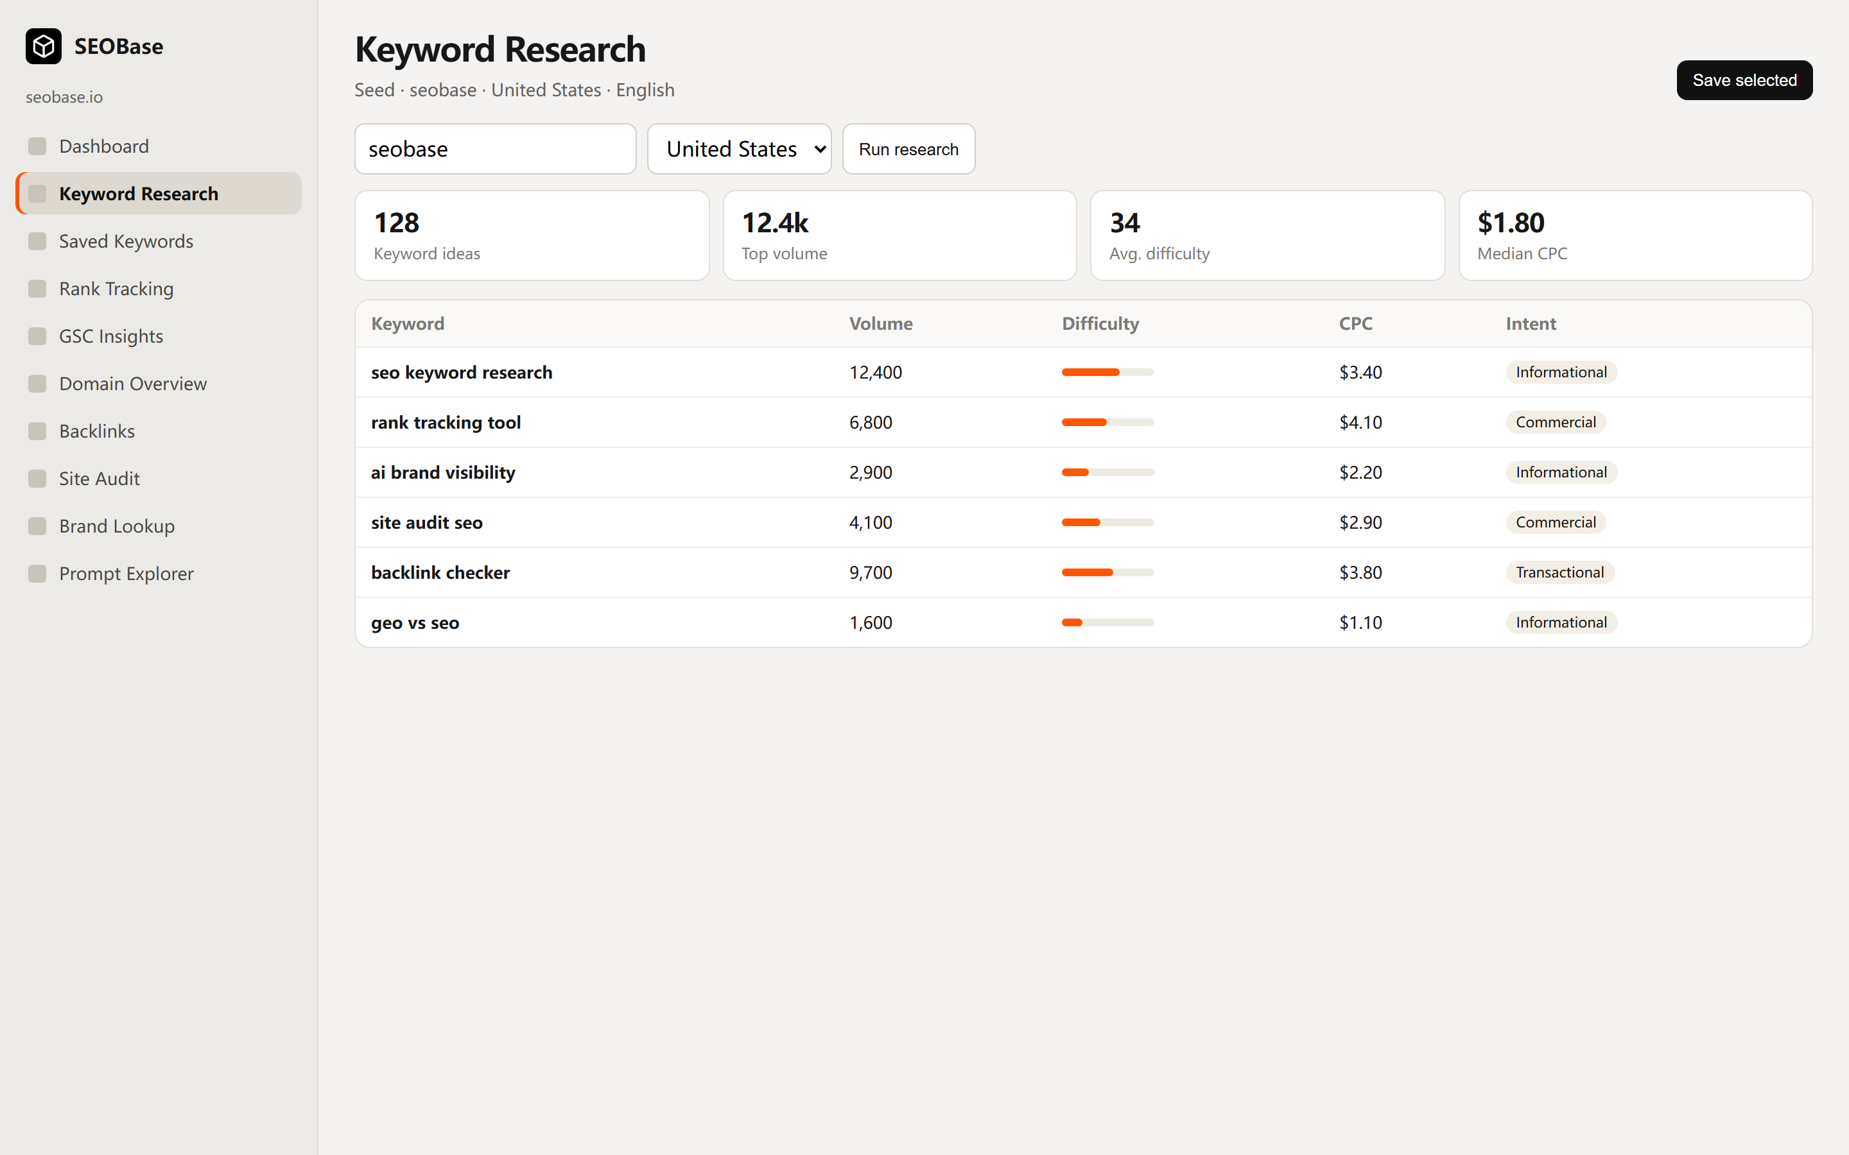Image resolution: width=1849 pixels, height=1155 pixels.
Task: Click the icon beside Keyword Research
Action: 37,194
